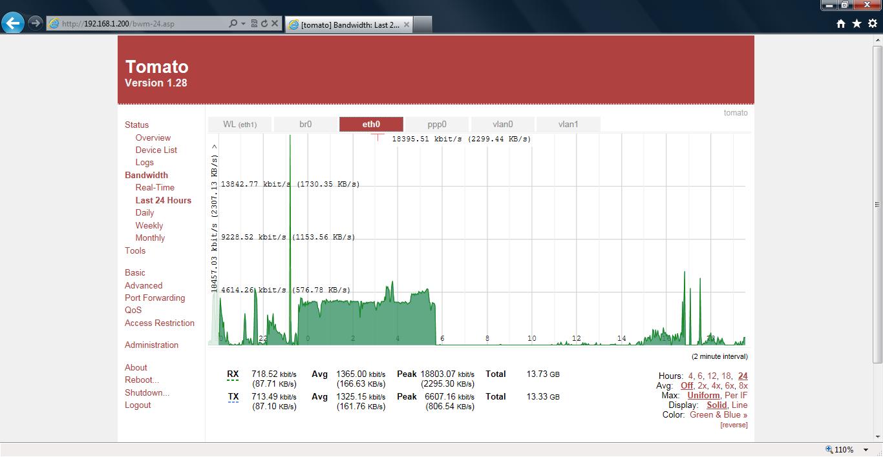The image size is (883, 457).
Task: Set averaging to Off
Action: coord(686,385)
